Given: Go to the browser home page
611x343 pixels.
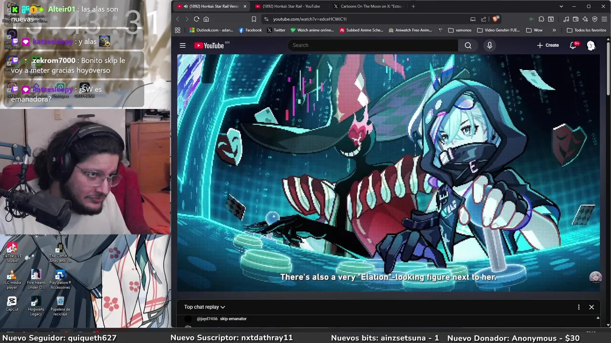Looking at the screenshot, I should 206,19.
